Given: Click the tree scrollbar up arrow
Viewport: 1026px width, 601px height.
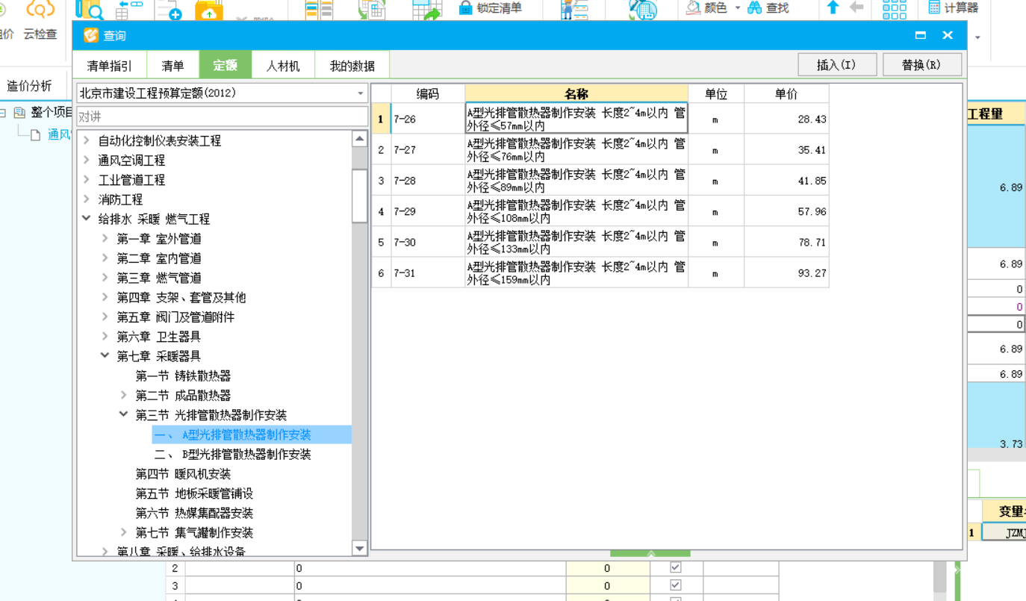Looking at the screenshot, I should (360, 139).
